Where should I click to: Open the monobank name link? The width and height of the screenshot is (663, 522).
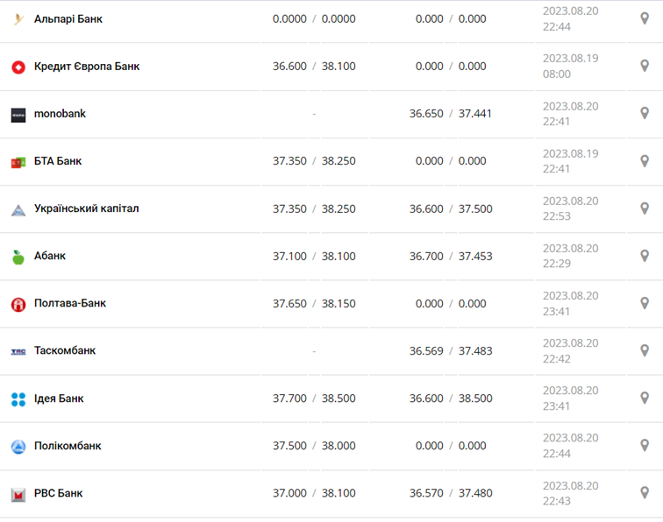[x=60, y=114]
